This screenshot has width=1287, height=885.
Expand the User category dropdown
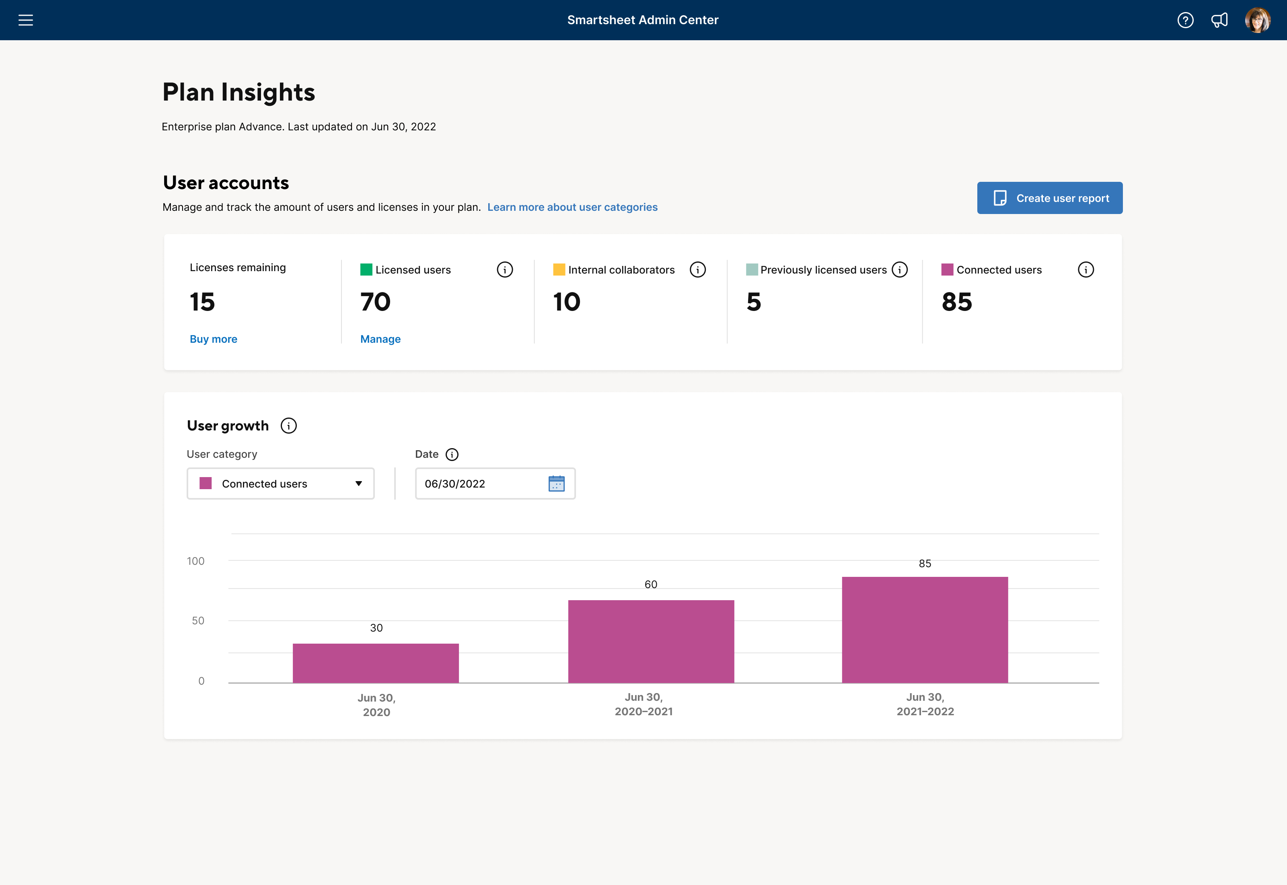282,483
